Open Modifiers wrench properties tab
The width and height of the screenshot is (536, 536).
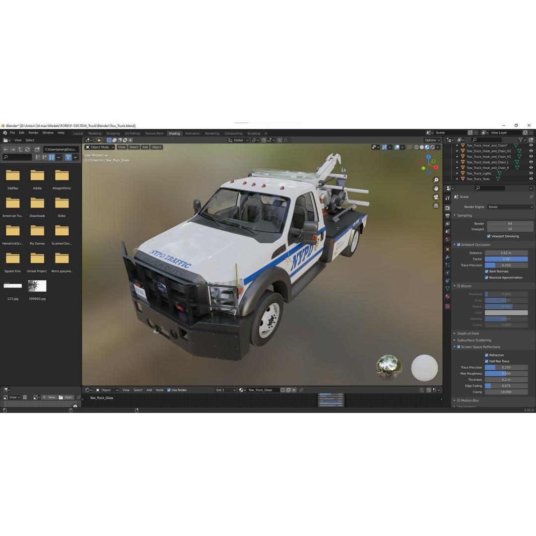point(448,257)
